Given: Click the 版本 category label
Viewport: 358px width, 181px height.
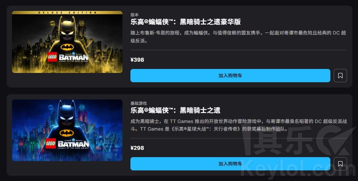Looking at the screenshot, I should 134,15.
